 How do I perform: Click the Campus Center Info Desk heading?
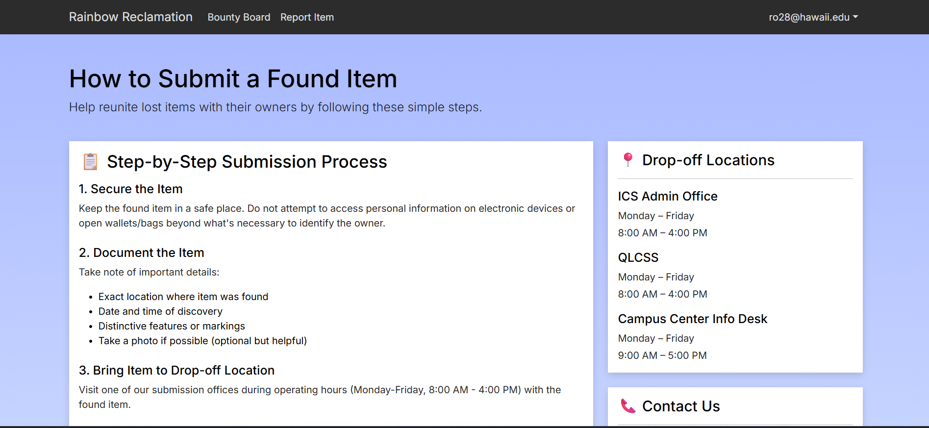click(692, 319)
